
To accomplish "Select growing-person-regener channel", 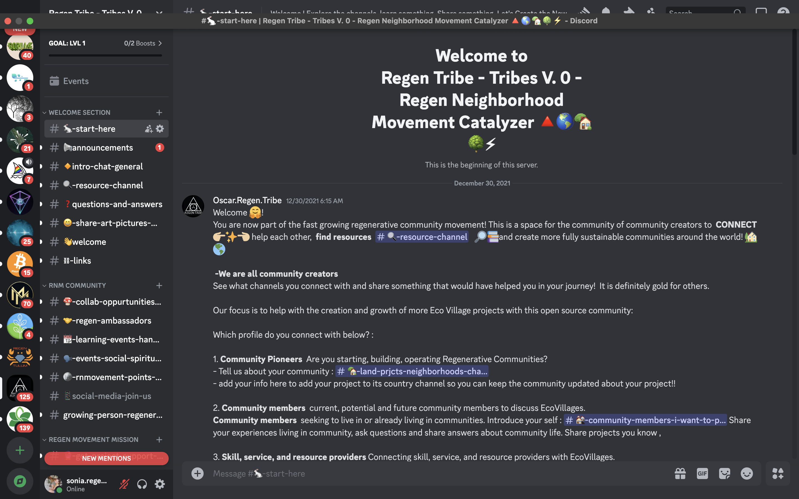I will pos(106,414).
